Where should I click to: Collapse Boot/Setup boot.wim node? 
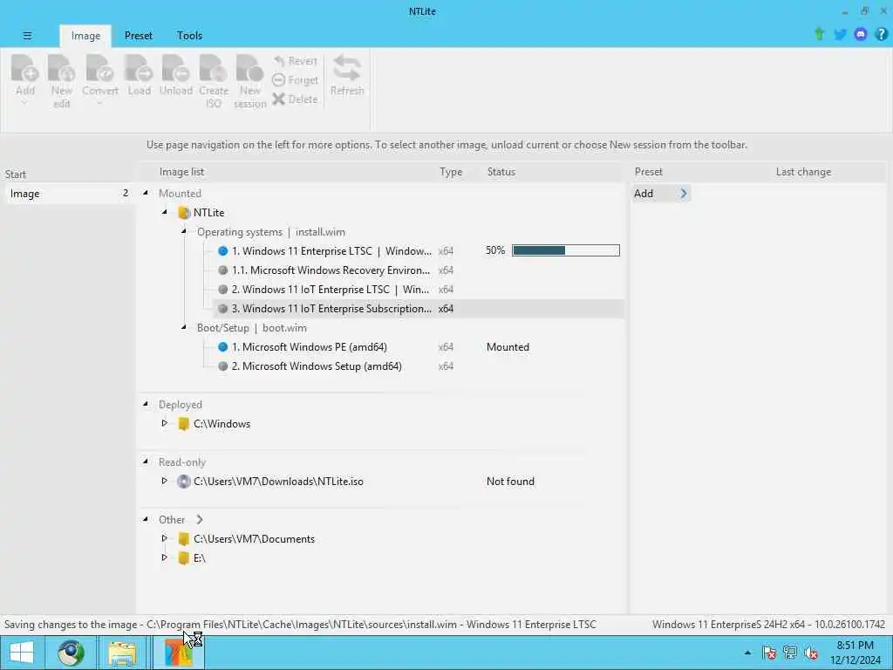184,327
